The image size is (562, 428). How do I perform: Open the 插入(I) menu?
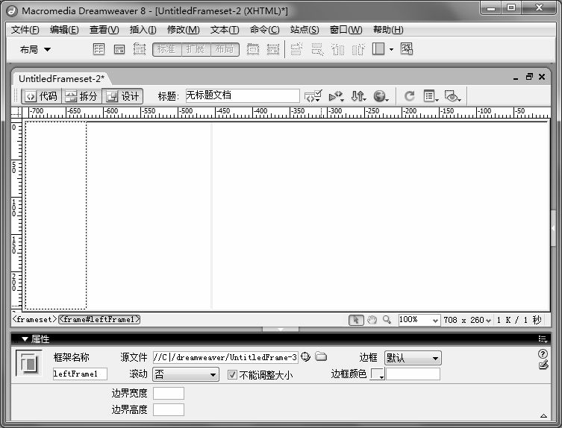pyautogui.click(x=143, y=30)
